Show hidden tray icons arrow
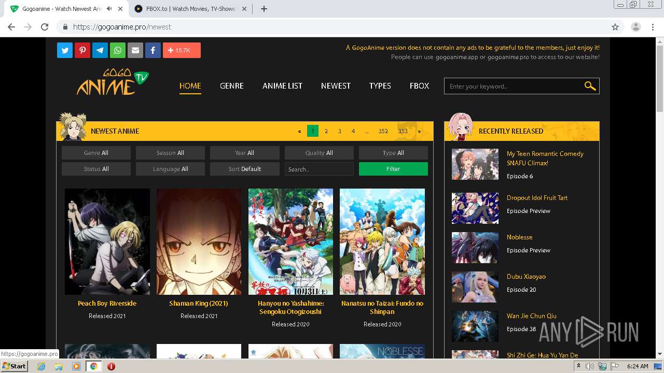664x373 pixels. 578,366
